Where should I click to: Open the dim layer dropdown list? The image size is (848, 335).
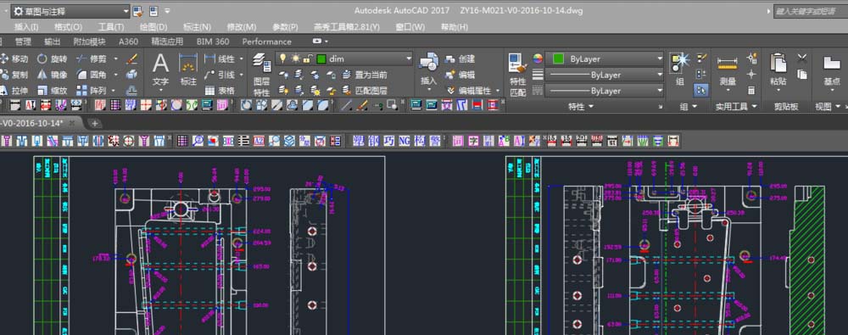pyautogui.click(x=344, y=59)
